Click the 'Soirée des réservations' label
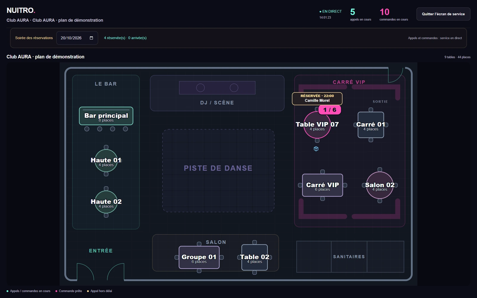Screen dimensions: 477x298 tap(34, 38)
